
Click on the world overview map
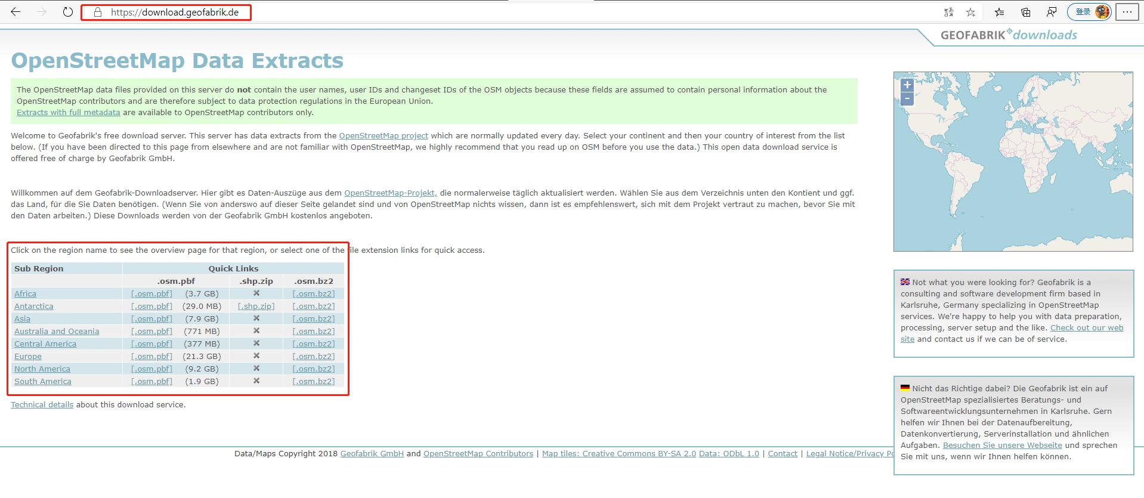(x=1013, y=162)
